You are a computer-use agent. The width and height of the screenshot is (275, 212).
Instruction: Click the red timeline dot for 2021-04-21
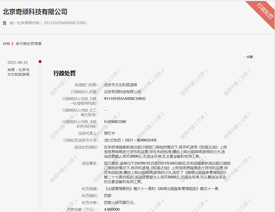click(40, 62)
